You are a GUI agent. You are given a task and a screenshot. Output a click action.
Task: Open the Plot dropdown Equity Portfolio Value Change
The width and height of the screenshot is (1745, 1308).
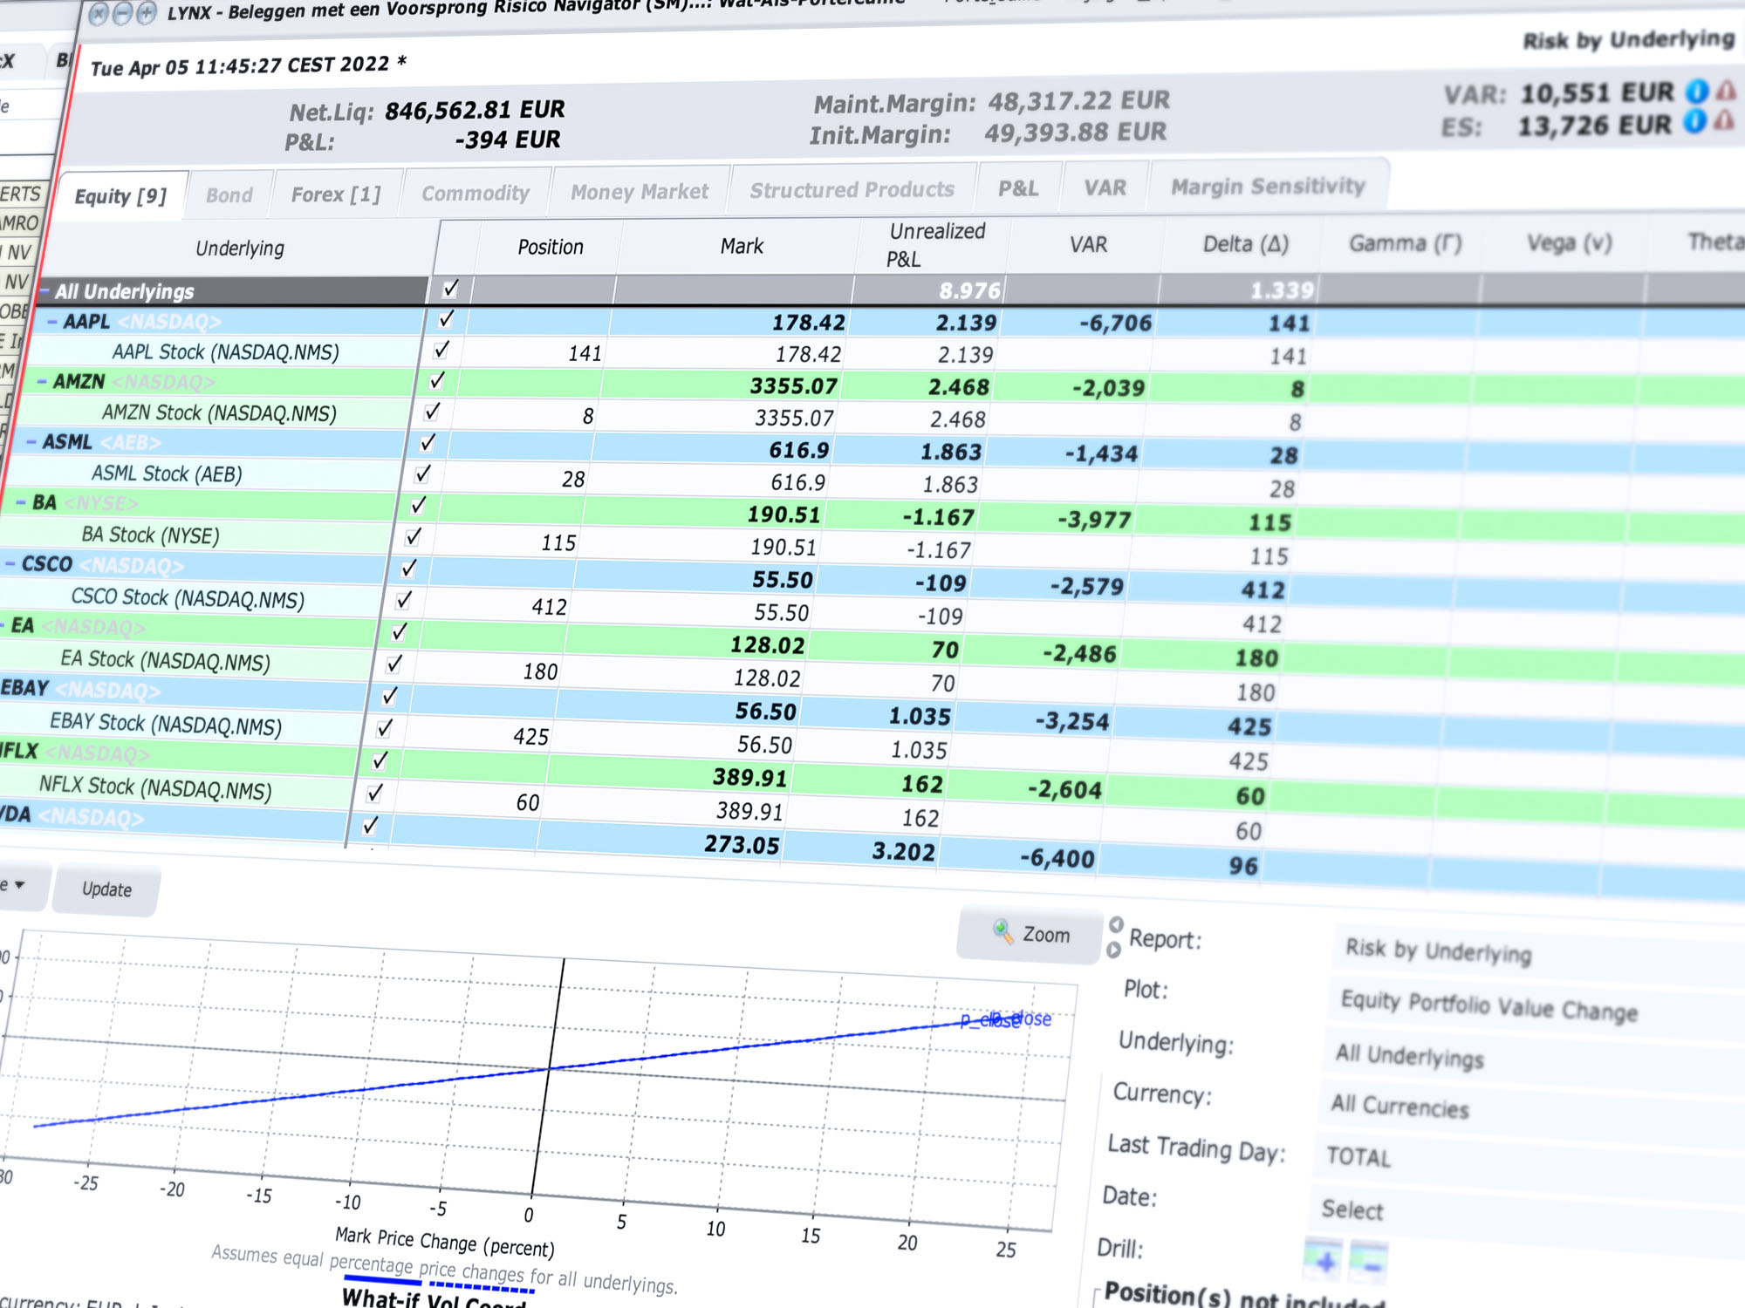(1536, 1007)
